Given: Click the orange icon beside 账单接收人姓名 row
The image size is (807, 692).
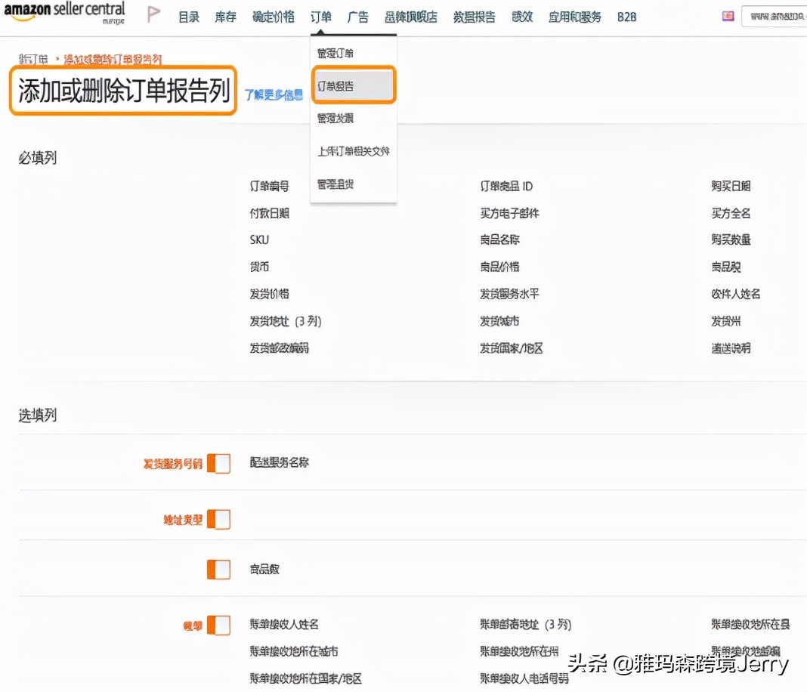Looking at the screenshot, I should [218, 625].
